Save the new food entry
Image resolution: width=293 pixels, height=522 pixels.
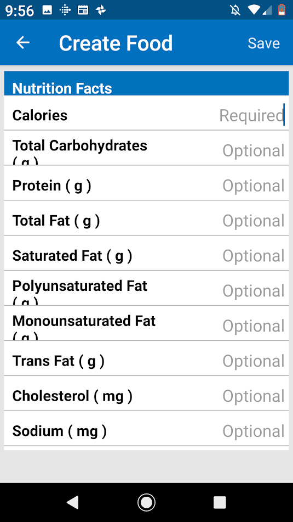tap(264, 43)
